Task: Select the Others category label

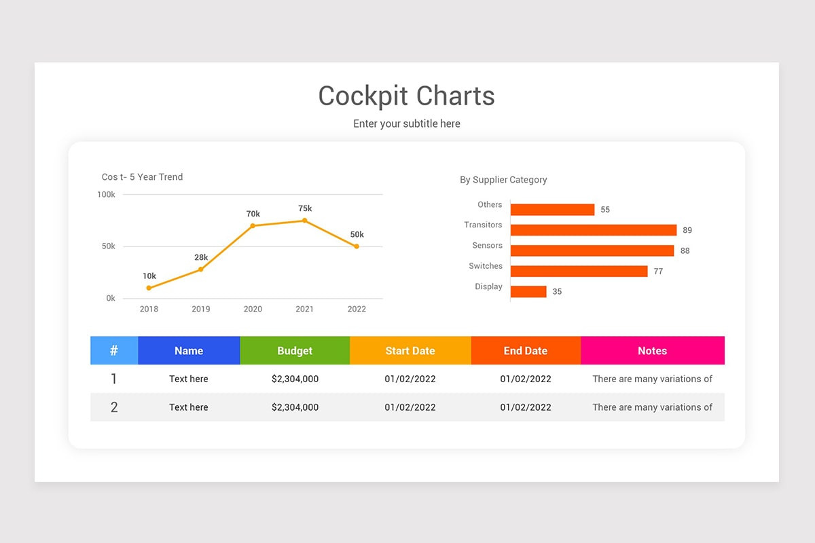Action: (x=490, y=205)
